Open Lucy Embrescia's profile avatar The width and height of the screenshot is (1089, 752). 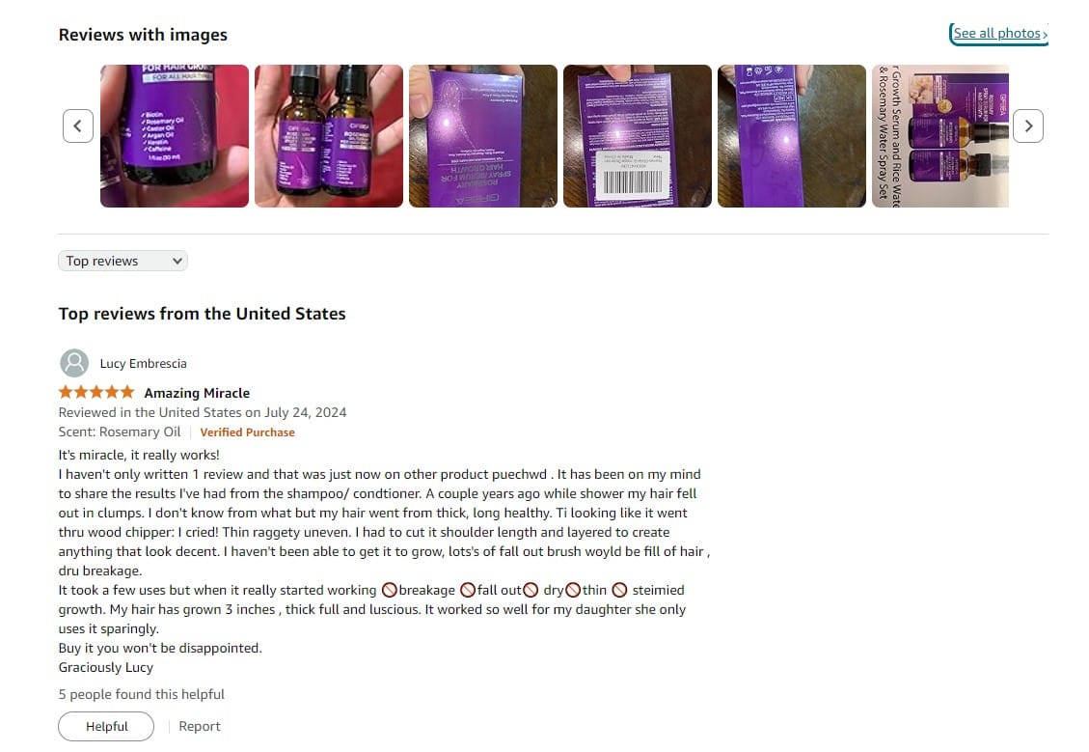coord(74,363)
